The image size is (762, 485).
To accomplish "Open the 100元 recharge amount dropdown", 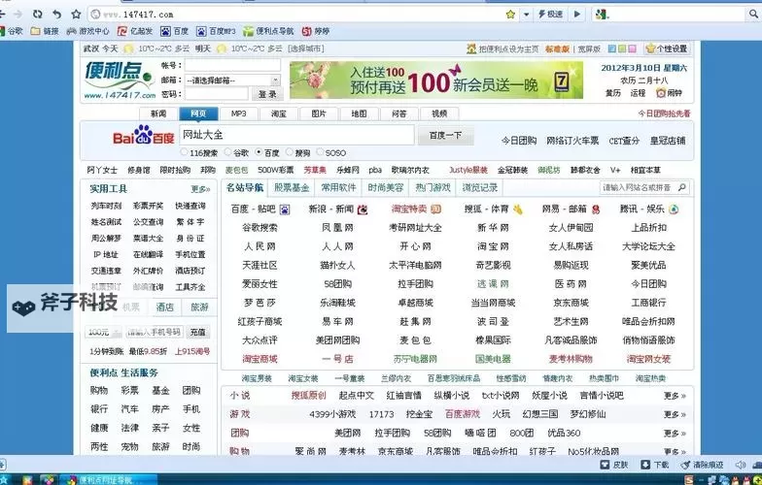I will (x=103, y=332).
